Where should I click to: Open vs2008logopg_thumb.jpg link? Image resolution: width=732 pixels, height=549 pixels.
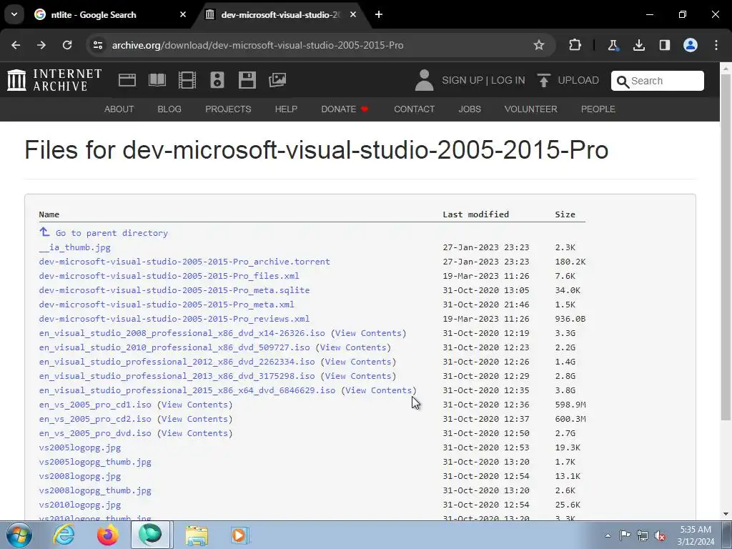point(95,490)
